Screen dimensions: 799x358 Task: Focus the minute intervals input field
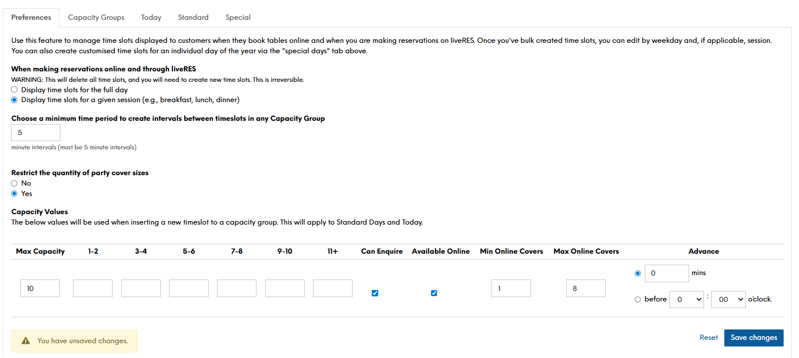click(x=36, y=132)
